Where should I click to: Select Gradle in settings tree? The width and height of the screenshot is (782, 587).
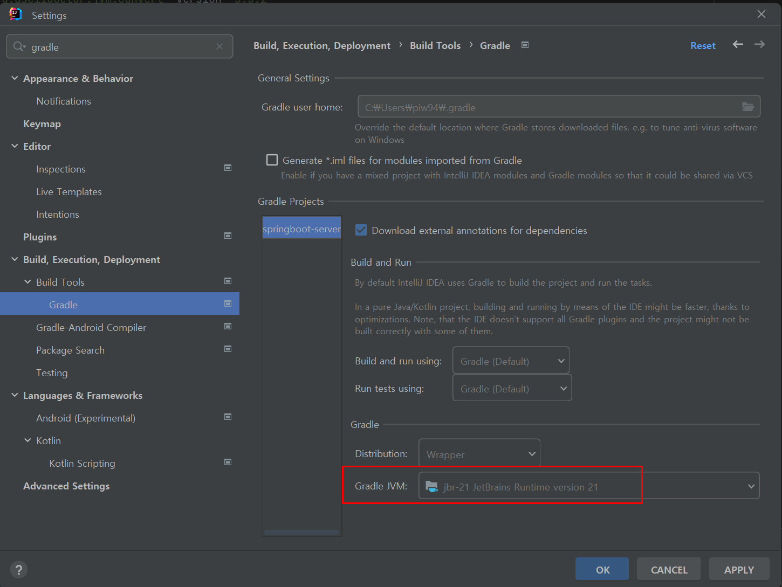tap(120, 304)
